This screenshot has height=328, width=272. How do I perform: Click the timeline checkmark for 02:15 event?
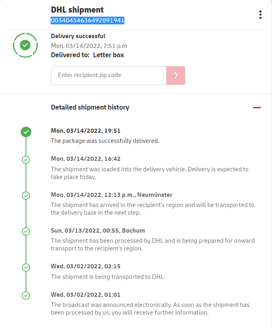pyautogui.click(x=26, y=268)
